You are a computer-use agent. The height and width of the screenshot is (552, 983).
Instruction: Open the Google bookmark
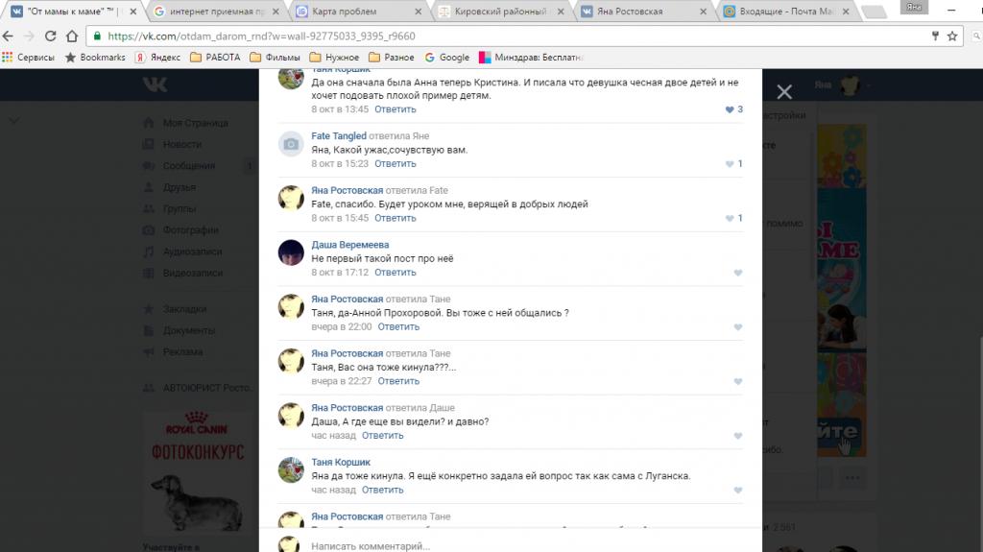click(447, 57)
